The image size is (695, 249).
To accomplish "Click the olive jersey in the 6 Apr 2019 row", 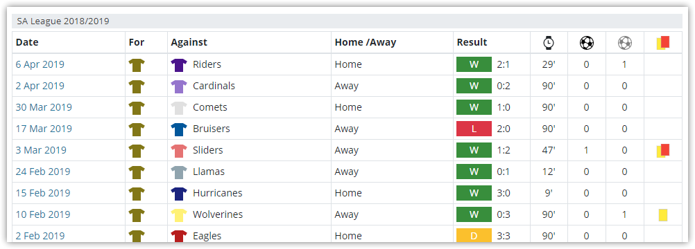I will pos(137,64).
